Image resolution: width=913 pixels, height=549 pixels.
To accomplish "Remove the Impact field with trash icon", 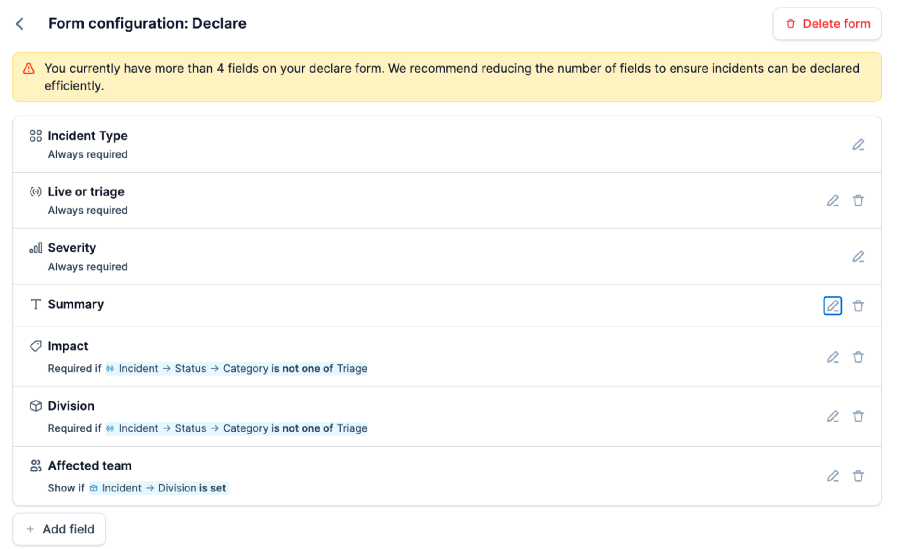I will click(x=858, y=357).
